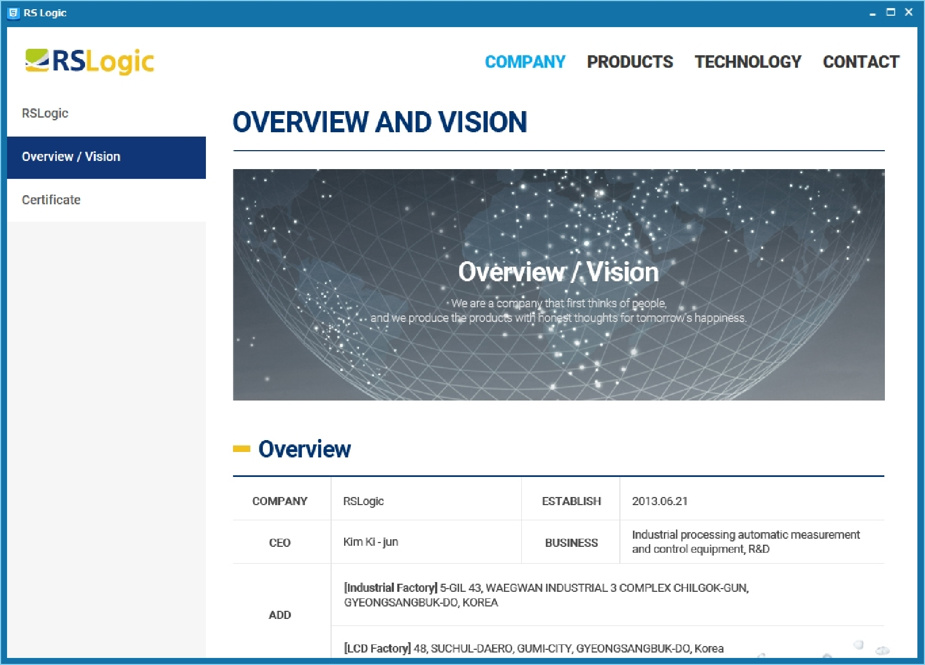Click the establish date 2013.06.21 cell
The height and width of the screenshot is (665, 925).
[659, 501]
